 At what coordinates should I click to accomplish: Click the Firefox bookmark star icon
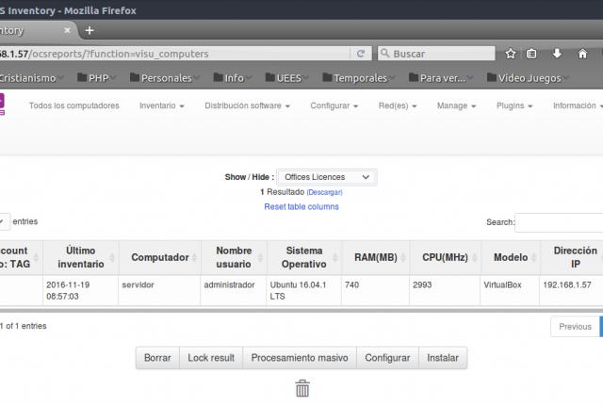511,54
